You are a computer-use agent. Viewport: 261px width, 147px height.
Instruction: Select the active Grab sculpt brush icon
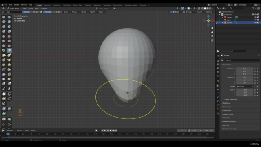(9, 50)
